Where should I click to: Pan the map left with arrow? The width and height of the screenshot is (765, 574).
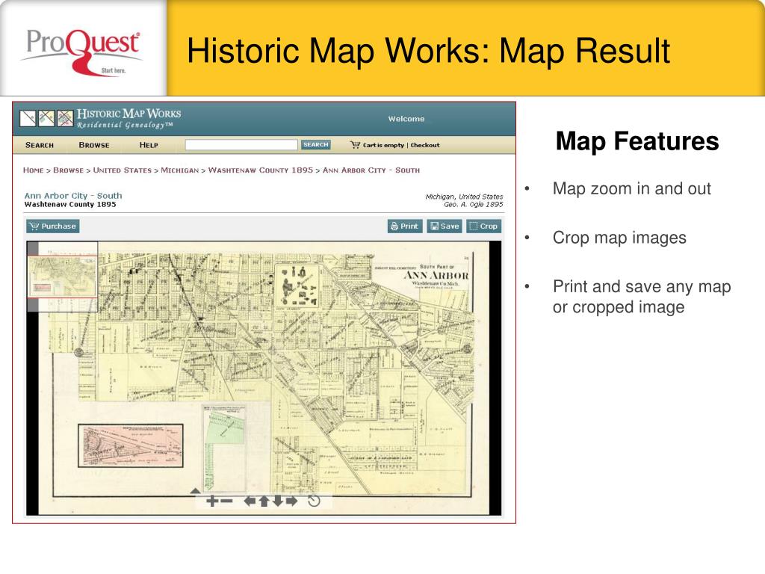250,501
